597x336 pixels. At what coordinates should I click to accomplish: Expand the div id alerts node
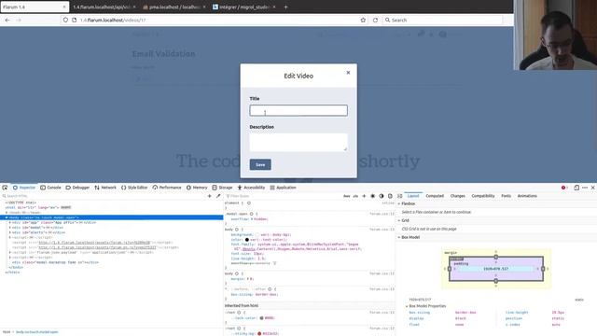(x=10, y=232)
